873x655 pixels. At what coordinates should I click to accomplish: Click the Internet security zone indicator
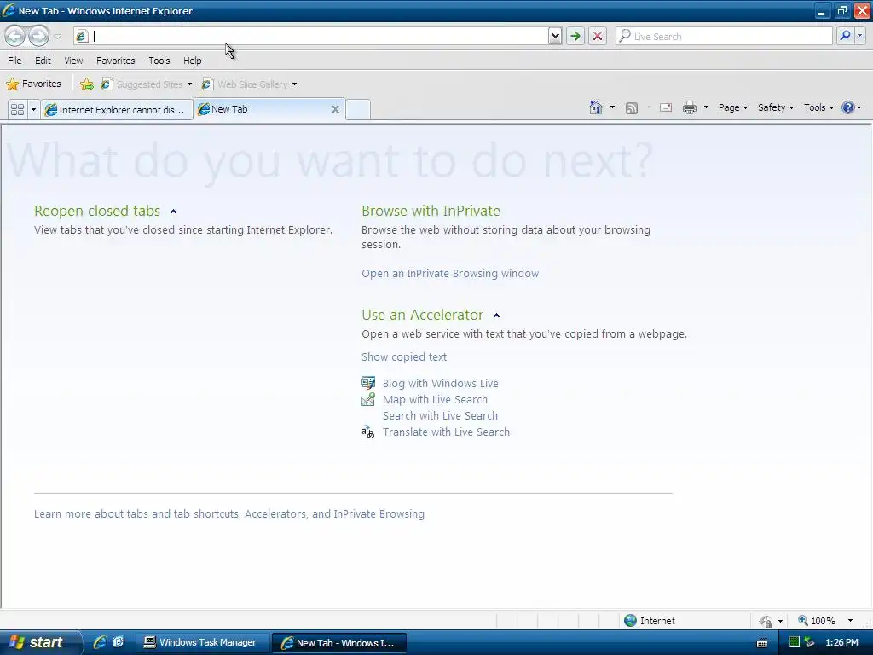(649, 621)
